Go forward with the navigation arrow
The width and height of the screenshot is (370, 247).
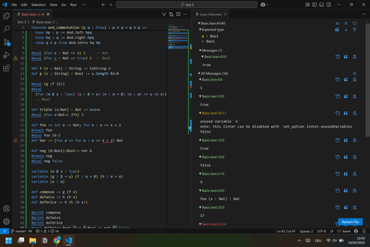pos(111,5)
